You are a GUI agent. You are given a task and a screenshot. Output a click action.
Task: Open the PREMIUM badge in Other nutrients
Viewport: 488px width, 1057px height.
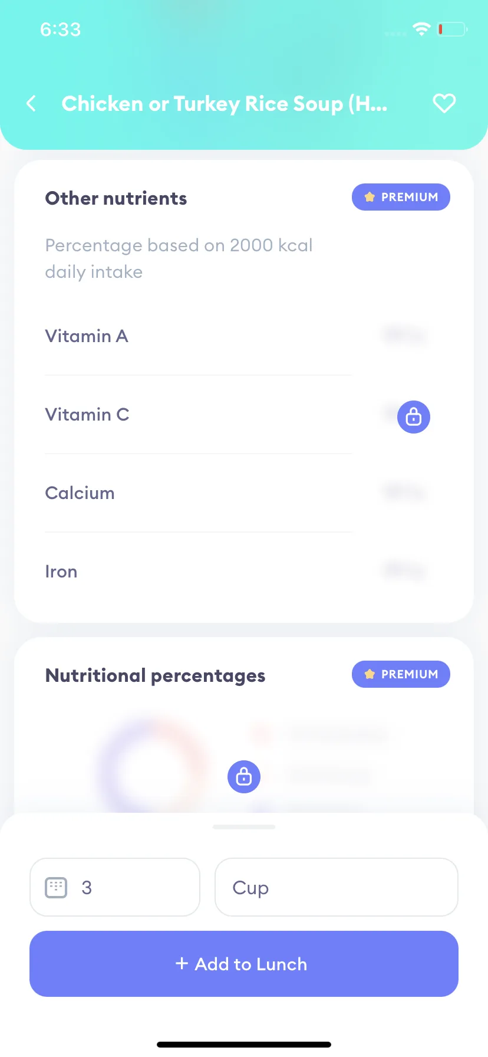pyautogui.click(x=401, y=197)
